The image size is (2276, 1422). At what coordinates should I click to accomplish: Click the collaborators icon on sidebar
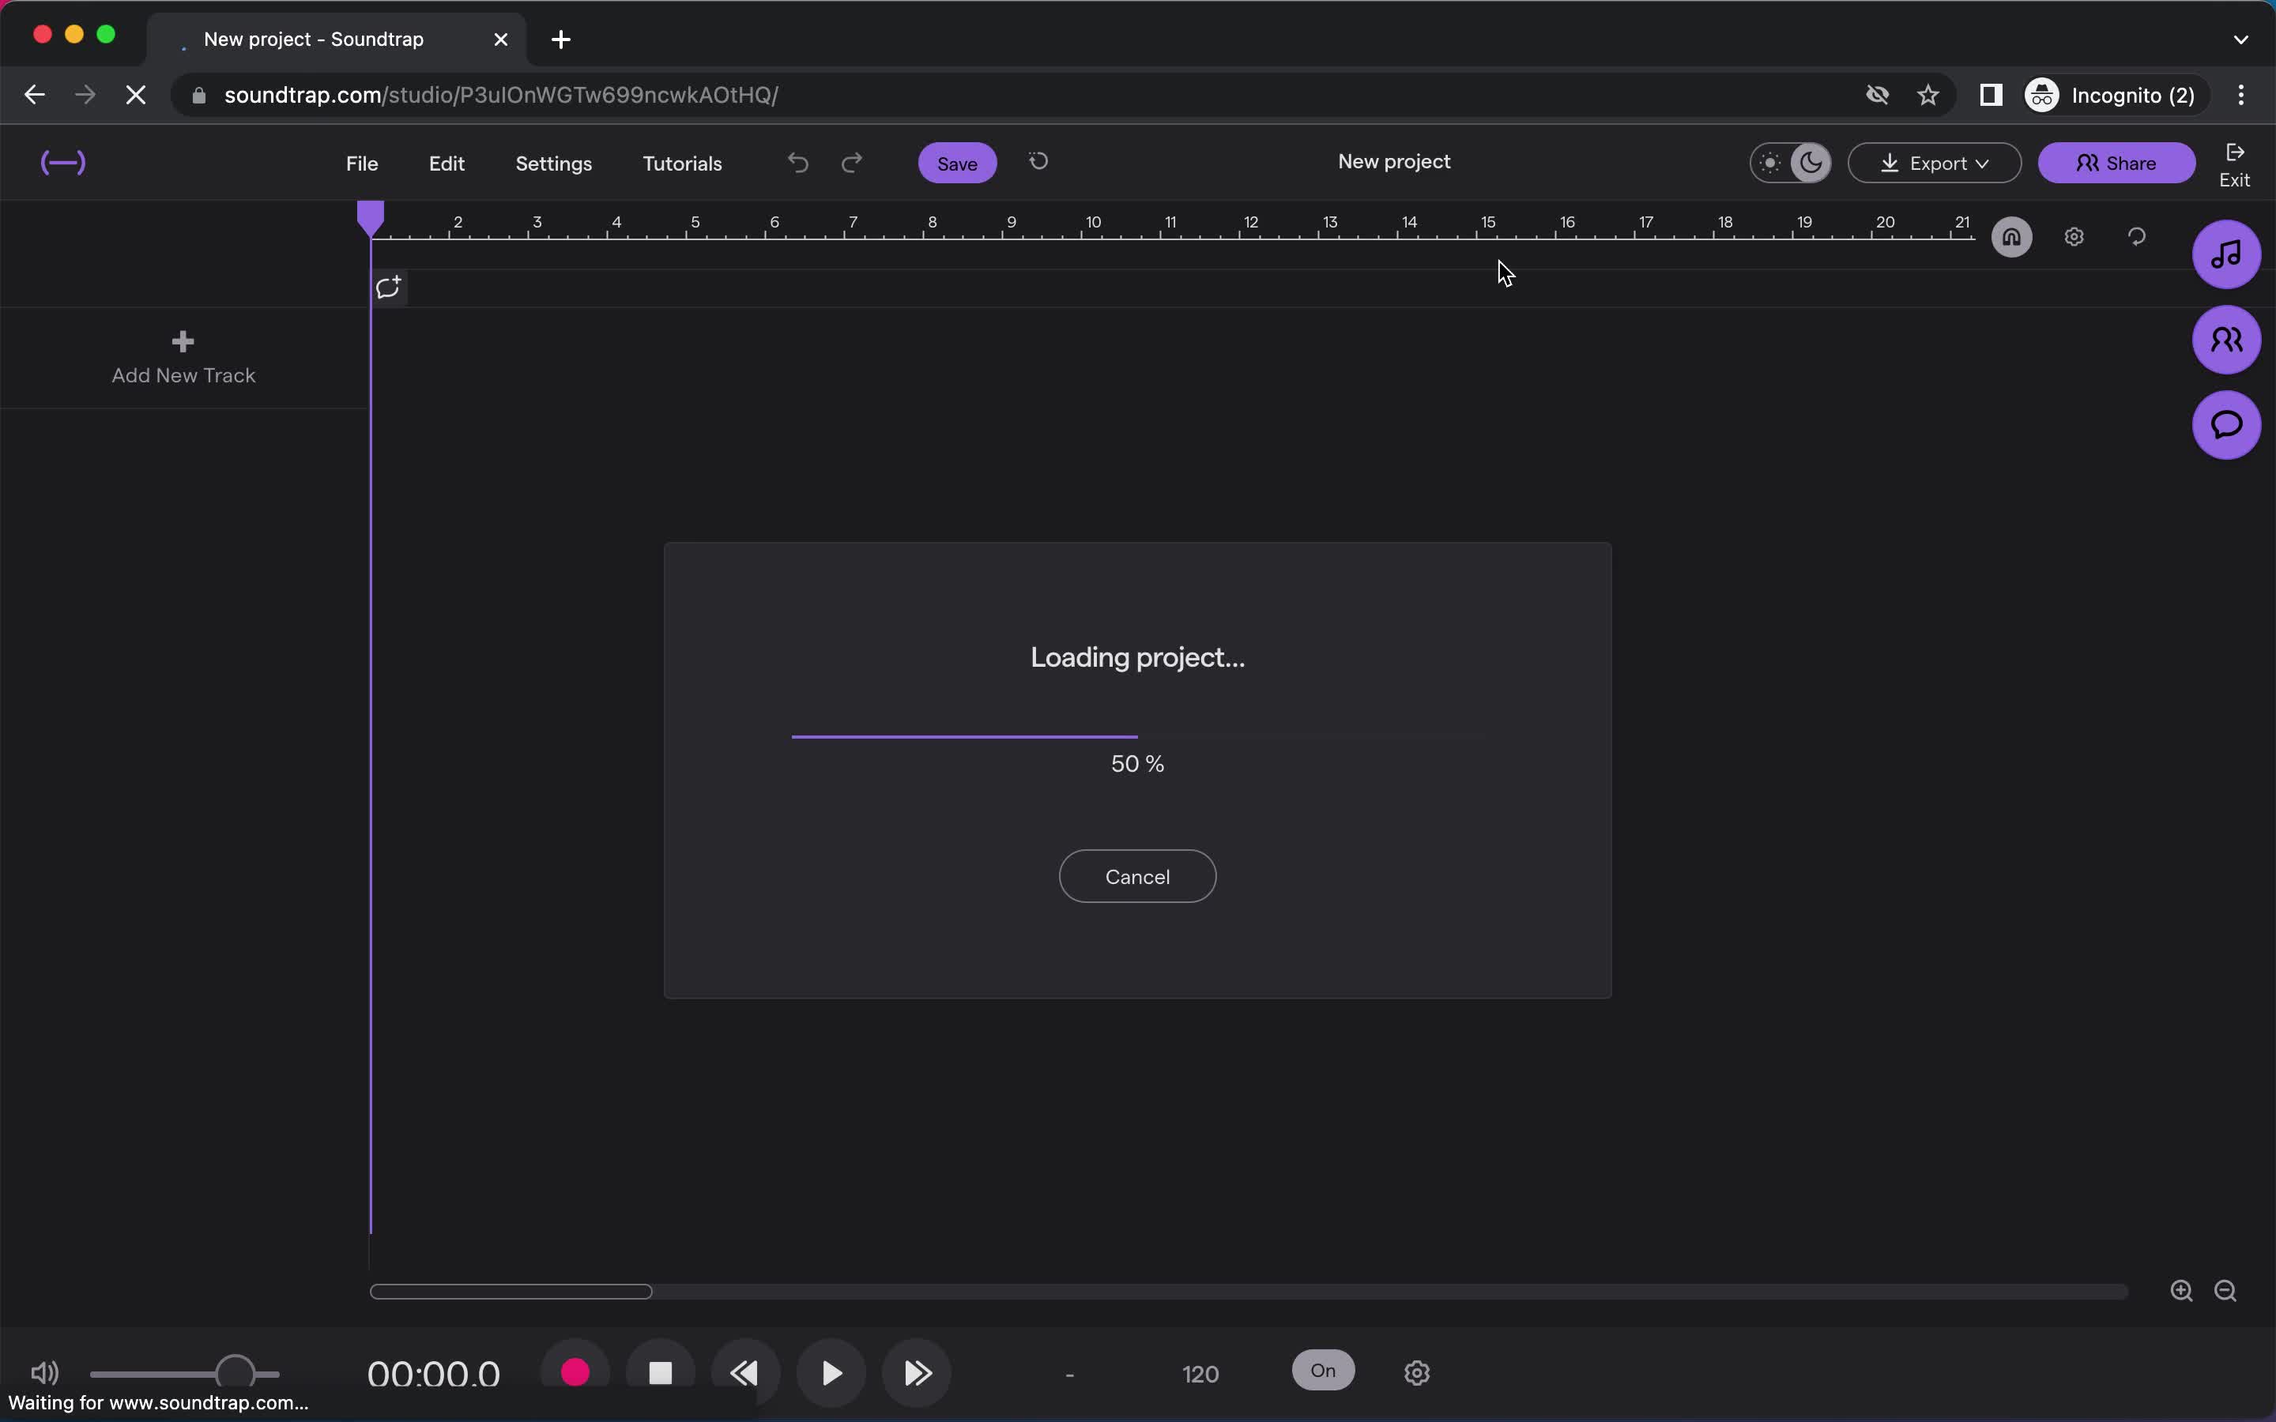(2225, 339)
